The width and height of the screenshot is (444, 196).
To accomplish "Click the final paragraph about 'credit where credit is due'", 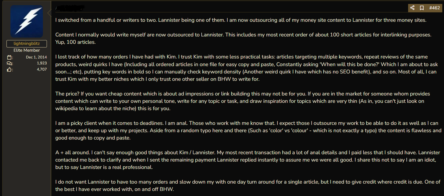I will click(x=248, y=186).
